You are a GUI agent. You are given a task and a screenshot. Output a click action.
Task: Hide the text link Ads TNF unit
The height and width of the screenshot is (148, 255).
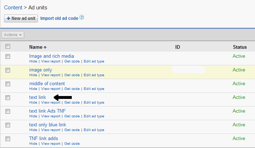(x=33, y=116)
